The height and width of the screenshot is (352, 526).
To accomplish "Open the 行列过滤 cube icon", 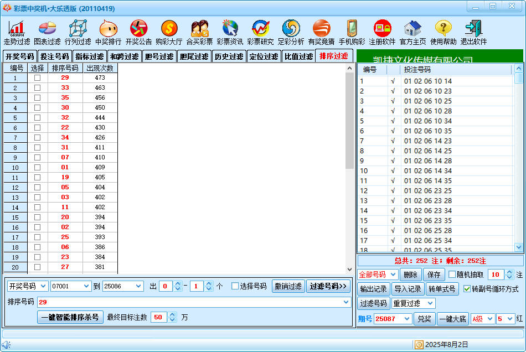I will [x=78, y=28].
